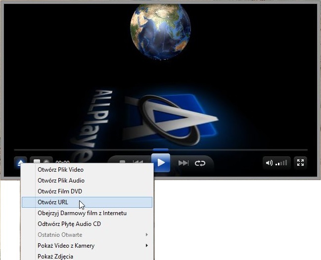Screen dimensions: 321x260
Task: Choose Otwórz URL menu entry
Action: (x=87, y=202)
